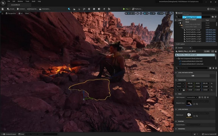Open the Edit menu
This screenshot has width=218, height=136.
(14, 1)
